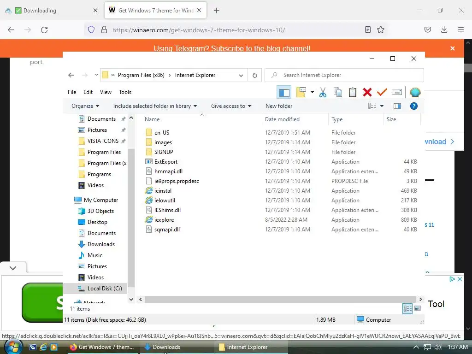The width and height of the screenshot is (472, 354).
Task: Open Explorer's recent locations dropdown
Action: pyautogui.click(x=96, y=75)
